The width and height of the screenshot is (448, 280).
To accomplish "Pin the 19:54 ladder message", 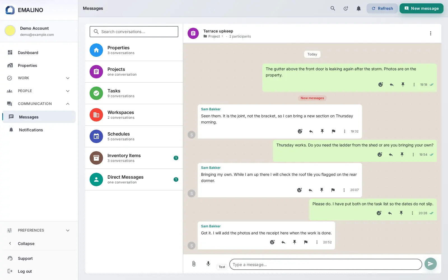I will click(x=402, y=155).
